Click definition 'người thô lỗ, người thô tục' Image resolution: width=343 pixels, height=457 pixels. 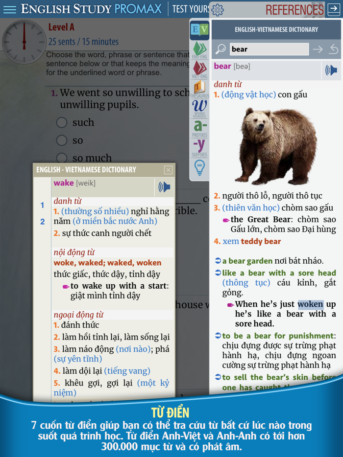[272, 196]
